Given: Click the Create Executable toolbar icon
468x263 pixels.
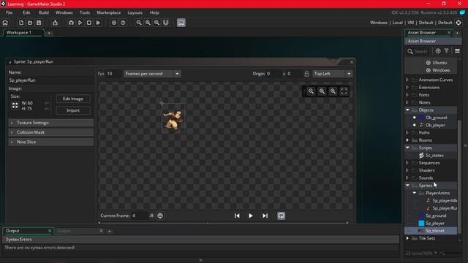Looking at the screenshot, I should (x=55, y=23).
